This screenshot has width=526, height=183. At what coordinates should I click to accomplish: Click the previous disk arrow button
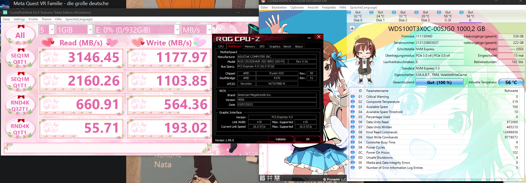click(352, 28)
